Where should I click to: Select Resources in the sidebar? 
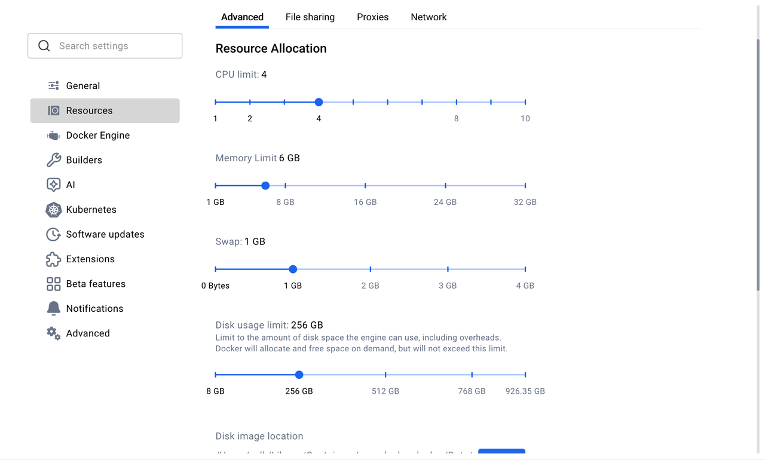(x=105, y=111)
